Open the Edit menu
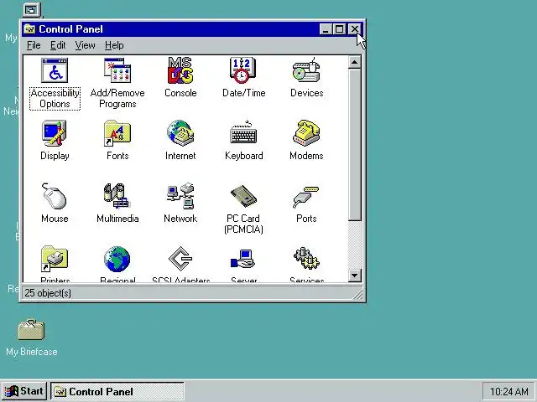 coord(58,45)
